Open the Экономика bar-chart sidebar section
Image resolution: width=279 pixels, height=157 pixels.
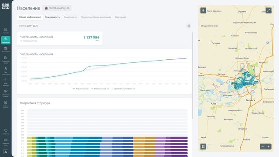pyautogui.click(x=6, y=49)
